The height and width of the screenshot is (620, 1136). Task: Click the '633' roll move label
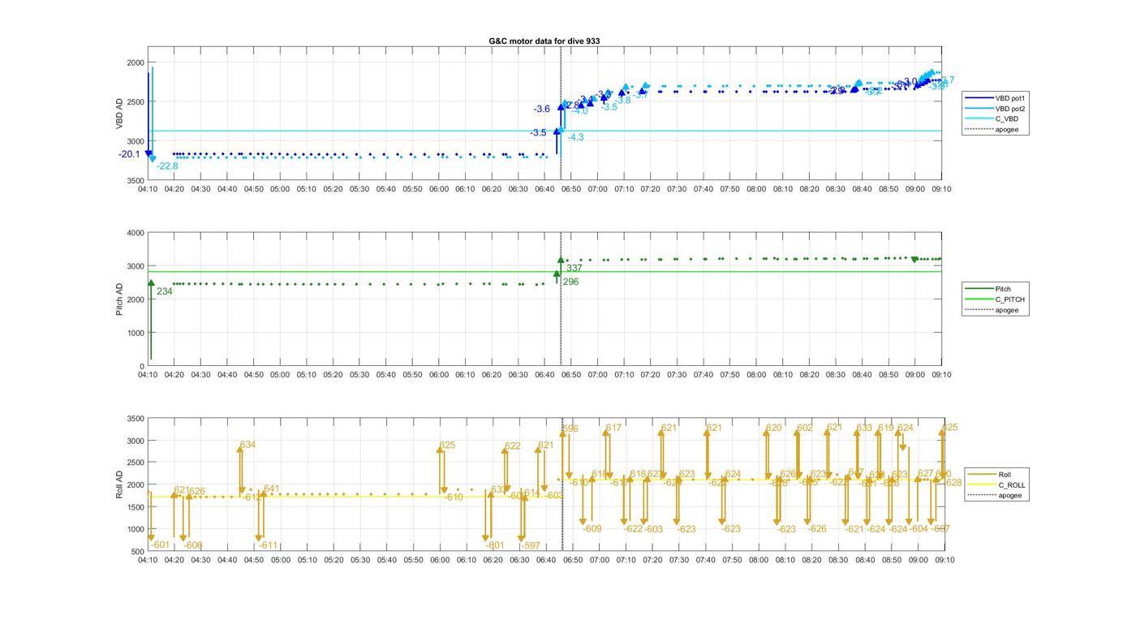coord(864,428)
